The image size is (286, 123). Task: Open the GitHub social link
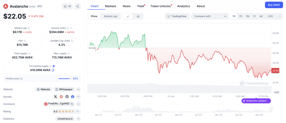point(67,97)
